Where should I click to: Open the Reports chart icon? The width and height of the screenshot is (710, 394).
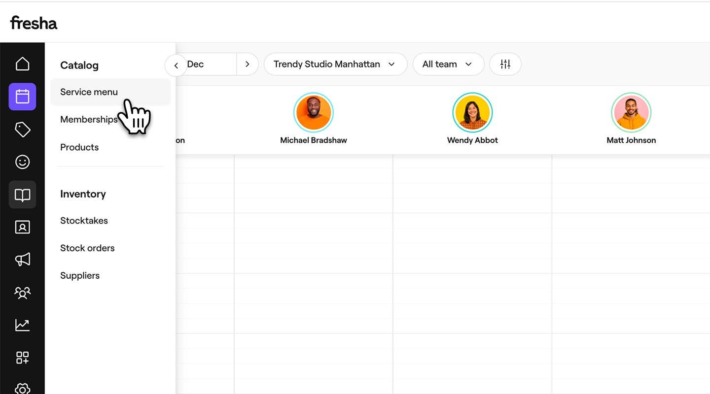pos(22,325)
